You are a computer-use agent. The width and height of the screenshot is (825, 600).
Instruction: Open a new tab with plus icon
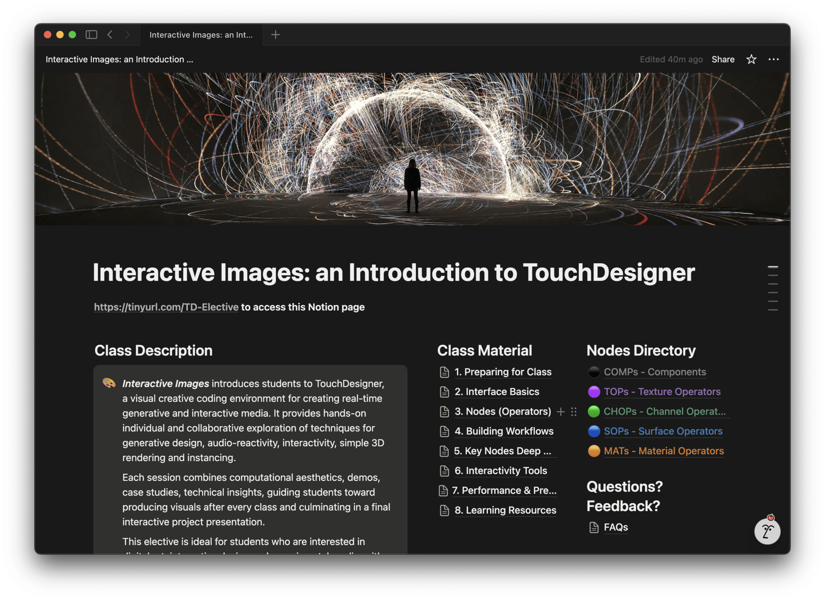click(275, 35)
